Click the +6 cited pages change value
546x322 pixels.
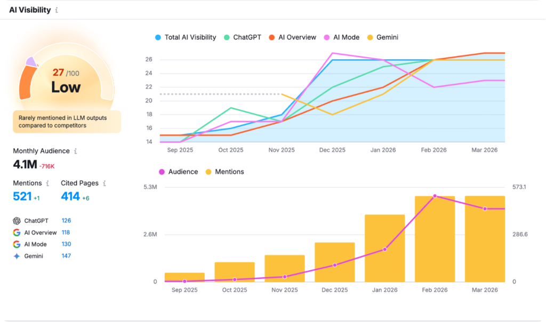pos(86,198)
